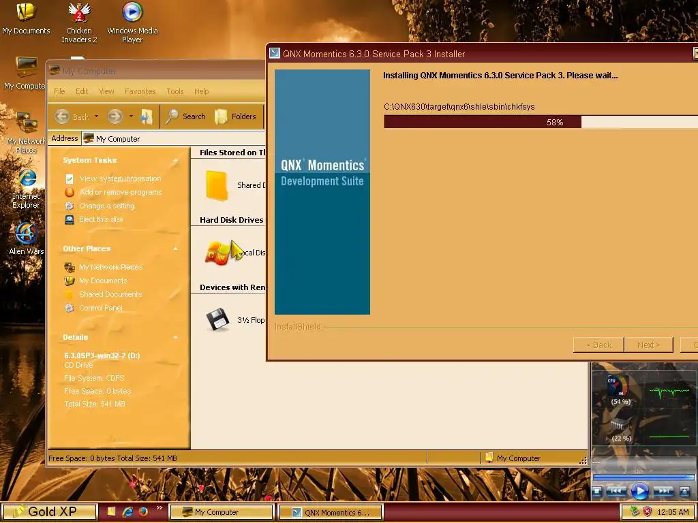Collapse the System Tasks panel

click(175, 161)
